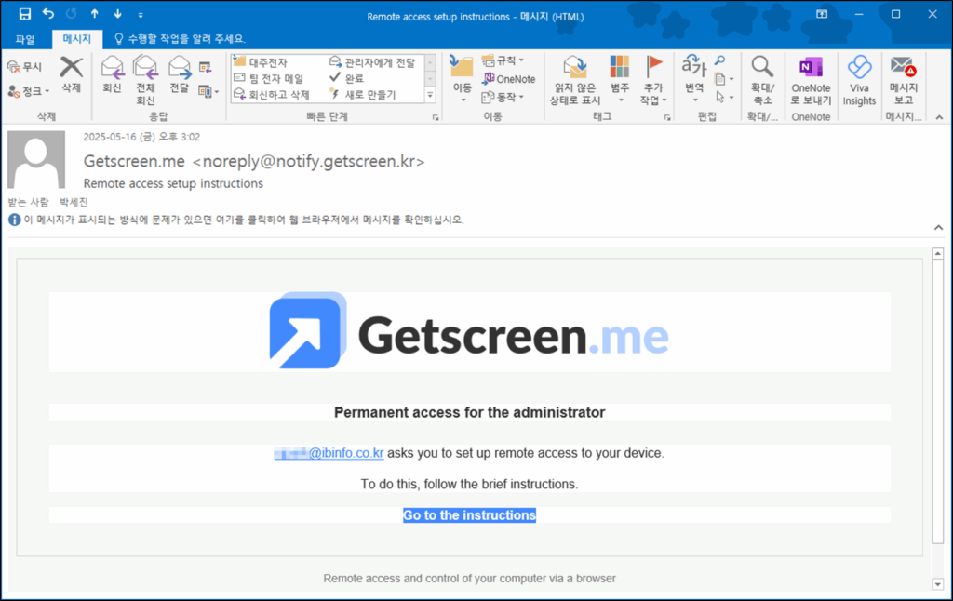The height and width of the screenshot is (601, 953).
Task: Open the 번역 translate menu
Action: click(x=694, y=79)
